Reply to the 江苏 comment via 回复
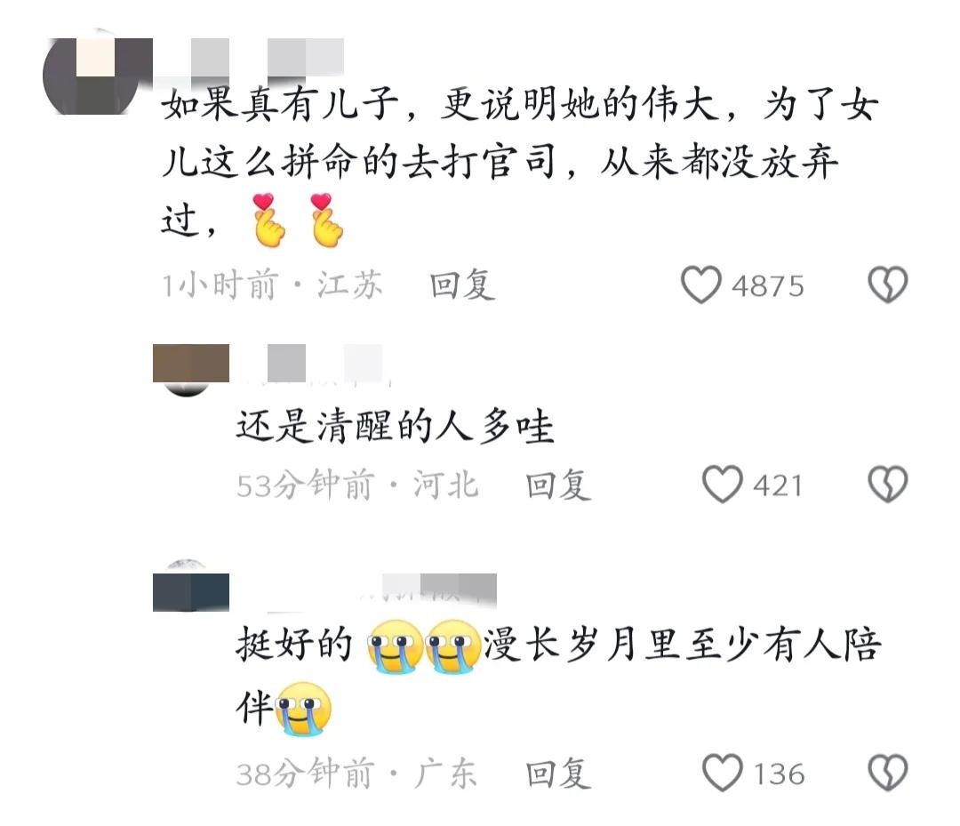 click(x=462, y=285)
